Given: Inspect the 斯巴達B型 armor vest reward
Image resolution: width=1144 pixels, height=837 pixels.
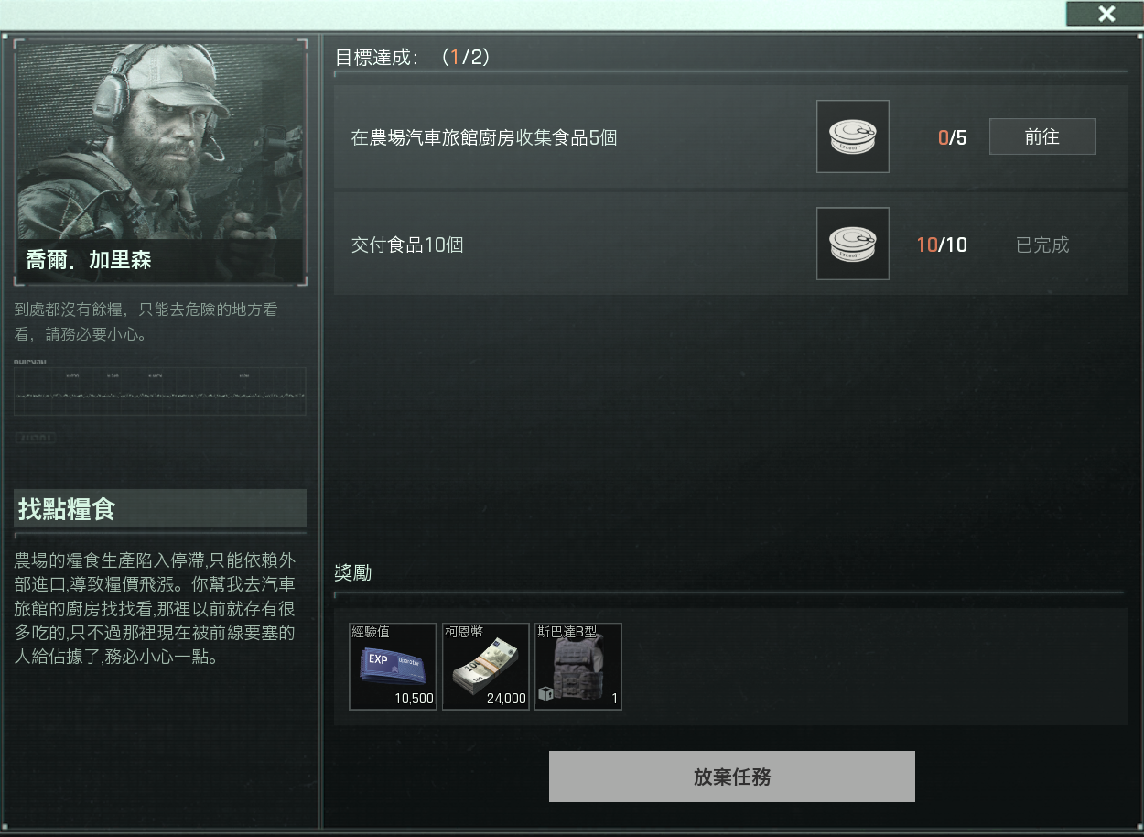Looking at the screenshot, I should [x=577, y=666].
